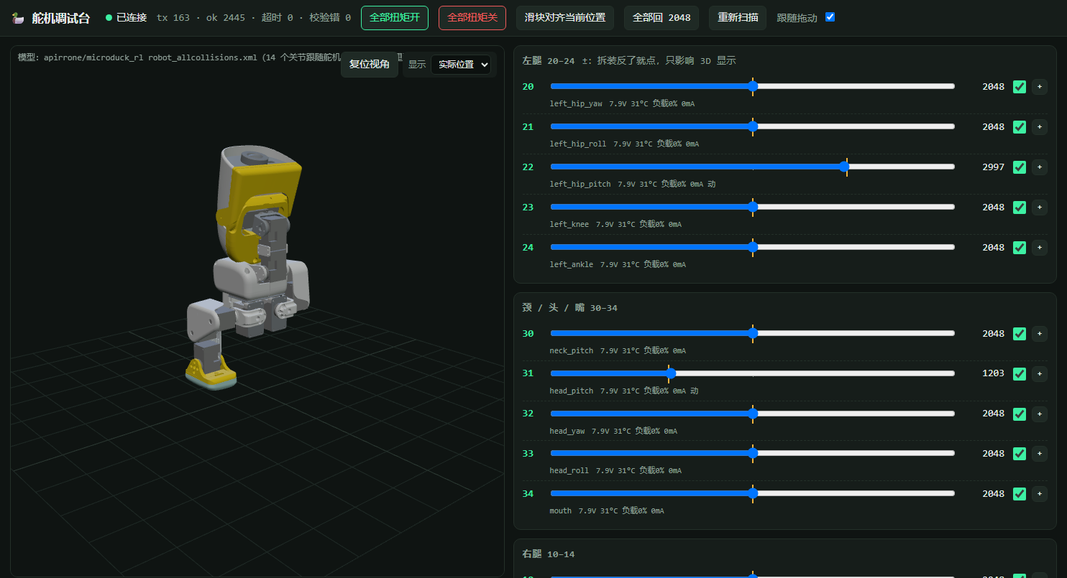Open the plus button on the mouth row

tap(1040, 494)
